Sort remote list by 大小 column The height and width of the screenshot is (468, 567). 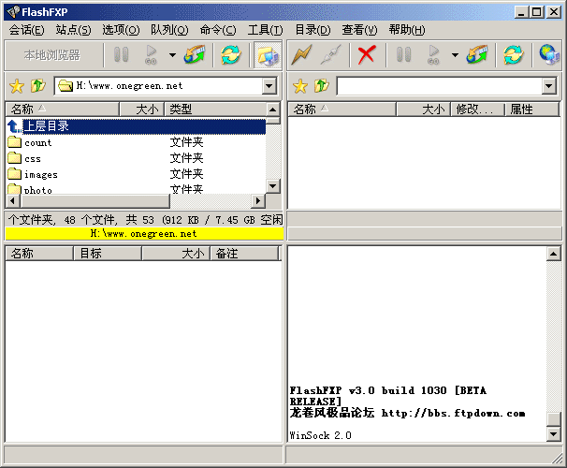tap(424, 109)
